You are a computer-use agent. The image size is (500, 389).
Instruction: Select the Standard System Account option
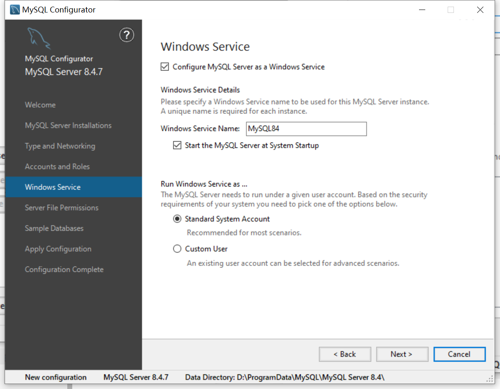[x=177, y=219]
